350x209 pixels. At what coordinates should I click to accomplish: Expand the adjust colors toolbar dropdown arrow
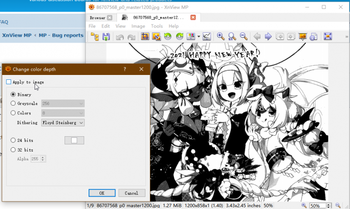[199, 37]
